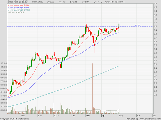Select the Moving Average (50d) legend label

[x=18, y=7]
